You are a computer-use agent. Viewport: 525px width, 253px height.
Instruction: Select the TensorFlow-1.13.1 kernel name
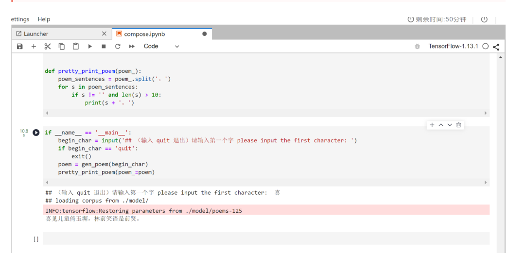tap(454, 47)
